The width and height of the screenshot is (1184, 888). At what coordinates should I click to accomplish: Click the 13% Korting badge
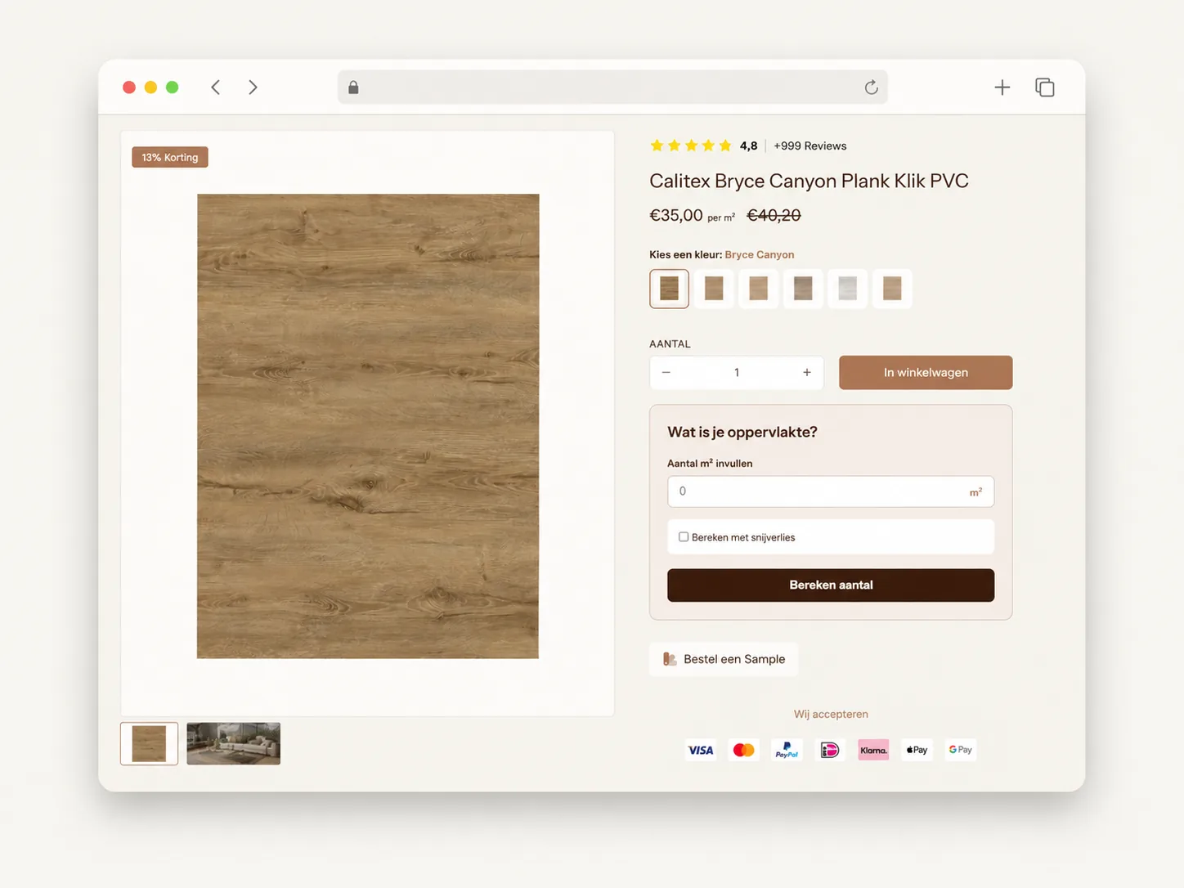pos(170,157)
